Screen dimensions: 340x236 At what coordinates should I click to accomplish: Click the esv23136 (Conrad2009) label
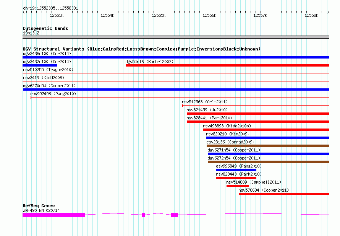tap(230, 142)
